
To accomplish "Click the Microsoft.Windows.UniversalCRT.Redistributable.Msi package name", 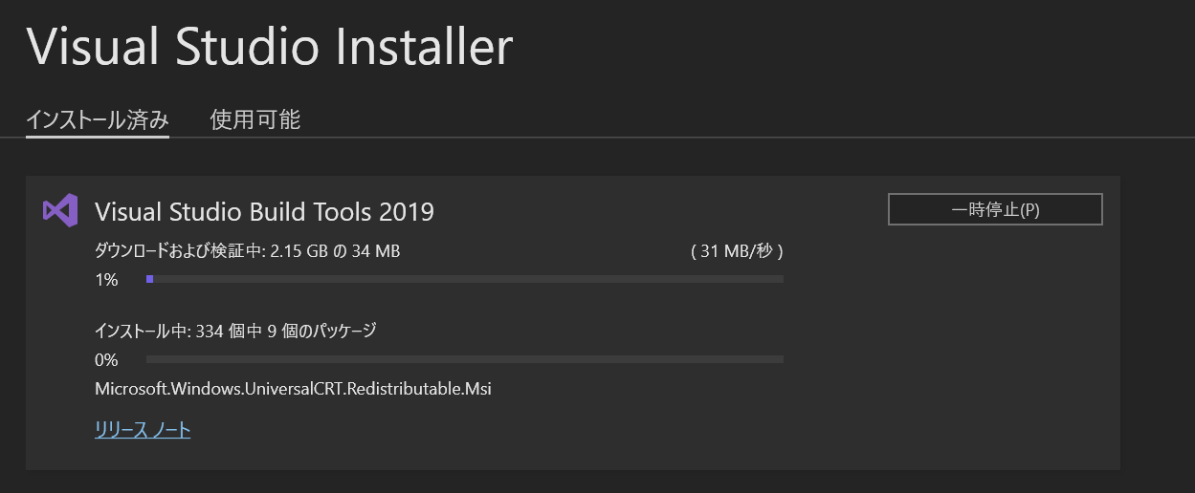I will pyautogui.click(x=293, y=389).
